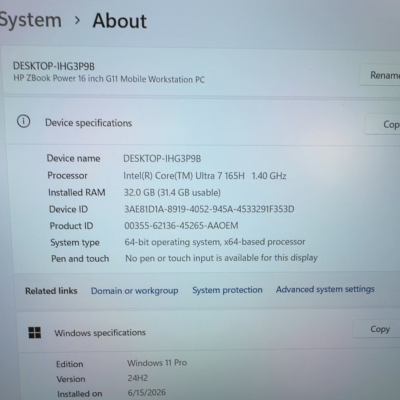Click the Pen and touch label

(80, 259)
